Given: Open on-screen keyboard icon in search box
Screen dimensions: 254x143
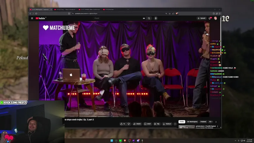Looking at the screenshot, I should click(x=144, y=18).
